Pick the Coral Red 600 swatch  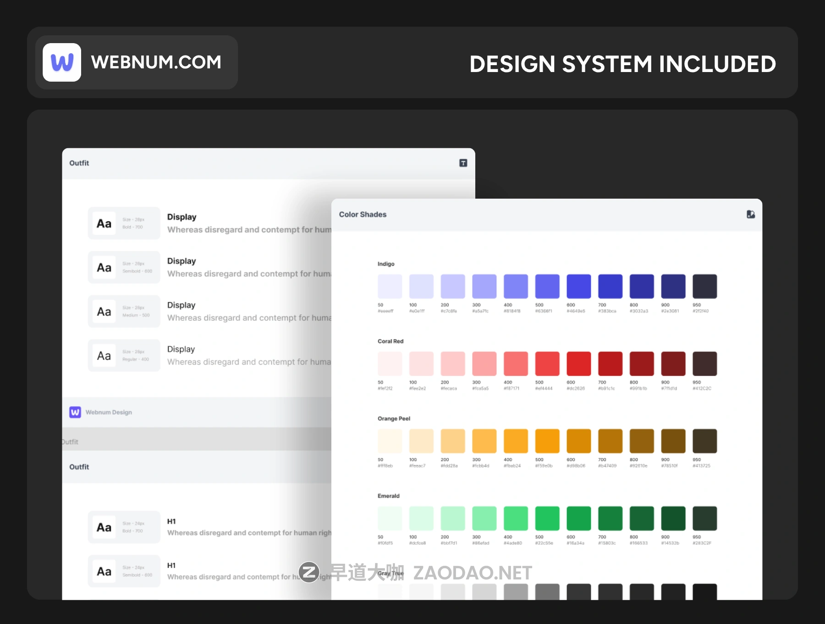[578, 364]
